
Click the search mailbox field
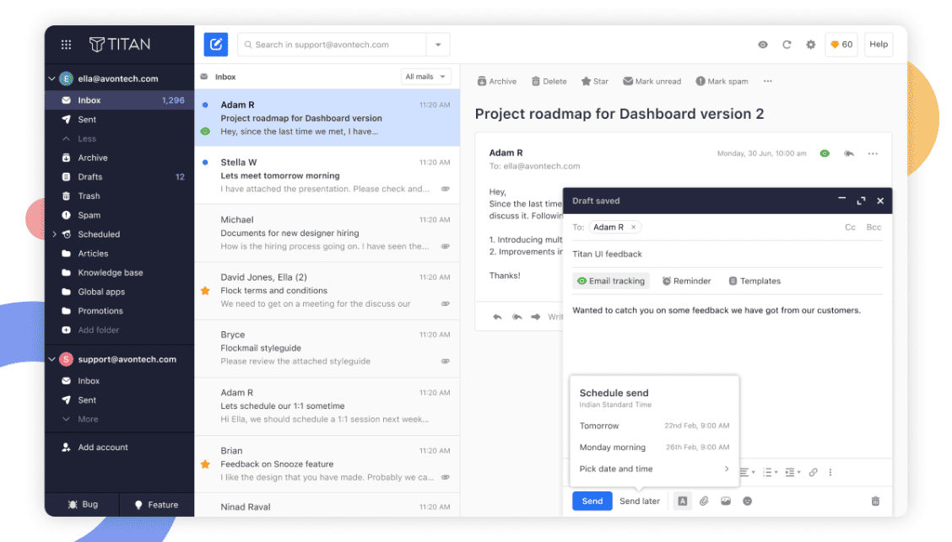333,45
